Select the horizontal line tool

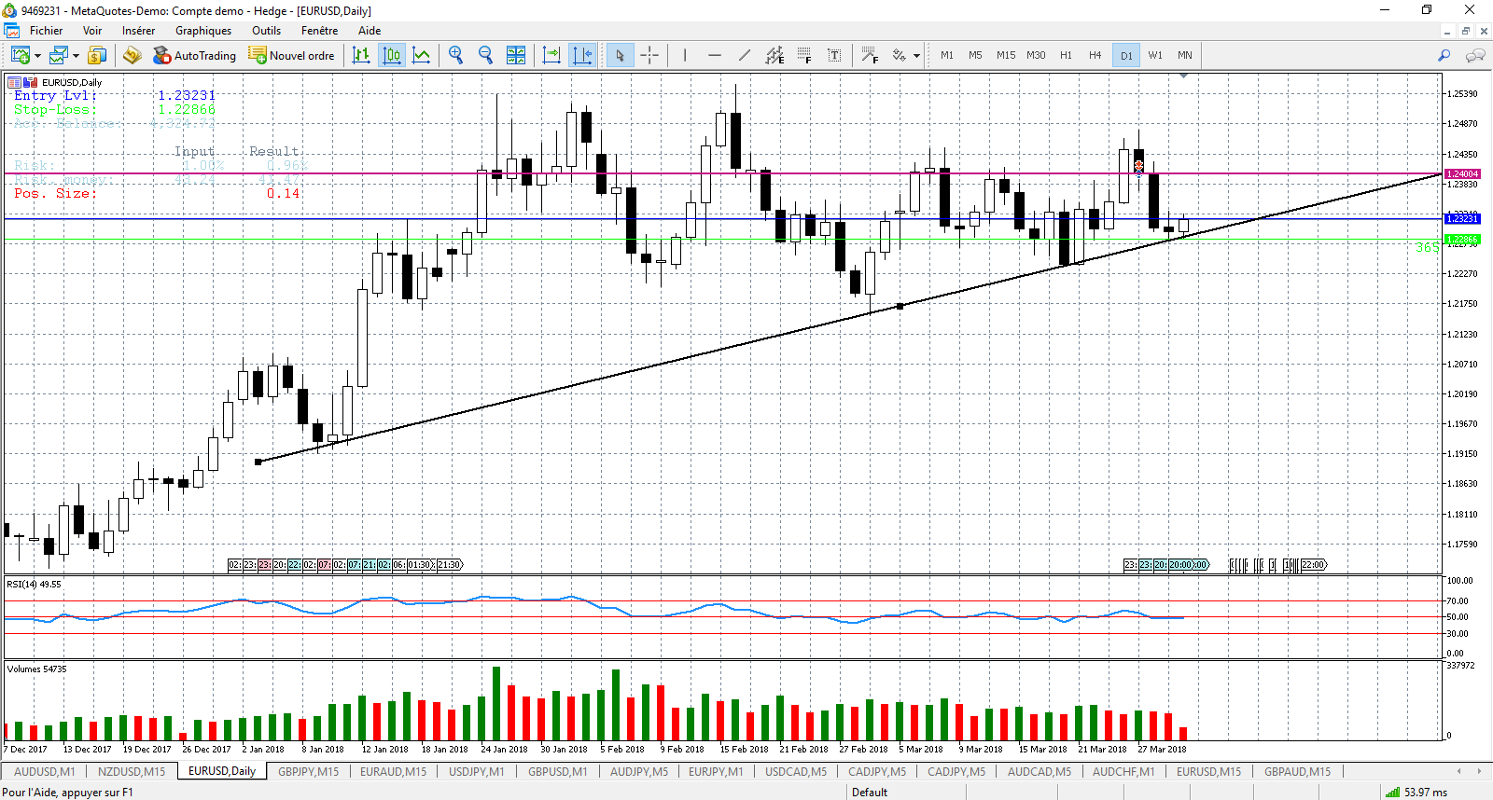coord(715,55)
